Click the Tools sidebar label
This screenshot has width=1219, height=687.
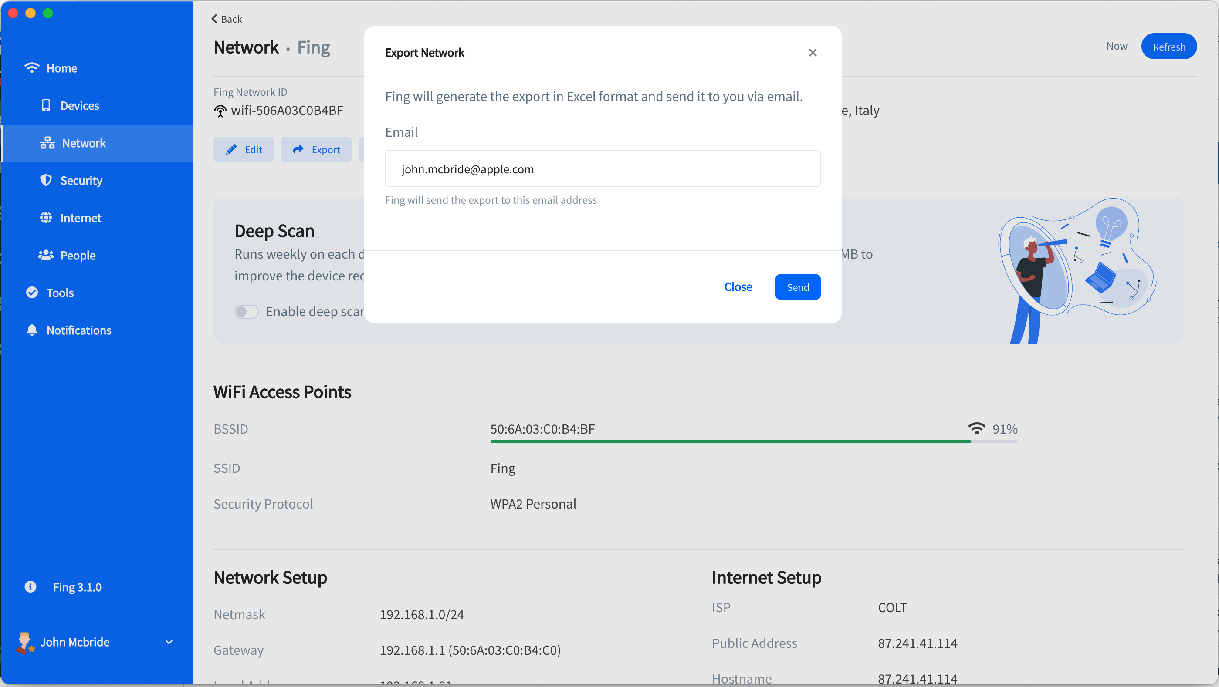click(60, 293)
